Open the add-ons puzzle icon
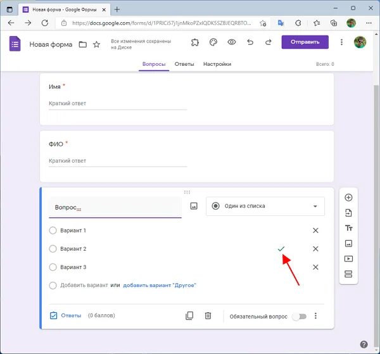 pyautogui.click(x=195, y=42)
